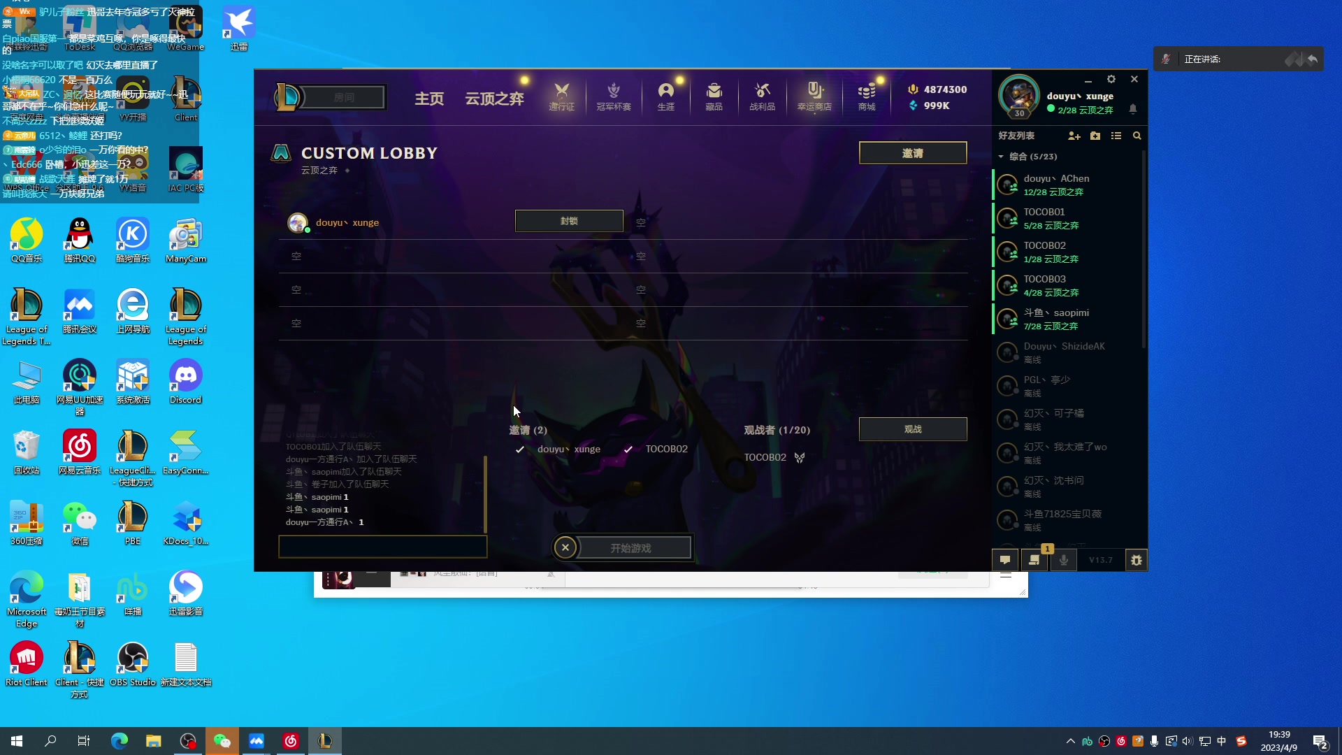Click the lock (封锁) button in the douyu xunge row

[x=569, y=221]
